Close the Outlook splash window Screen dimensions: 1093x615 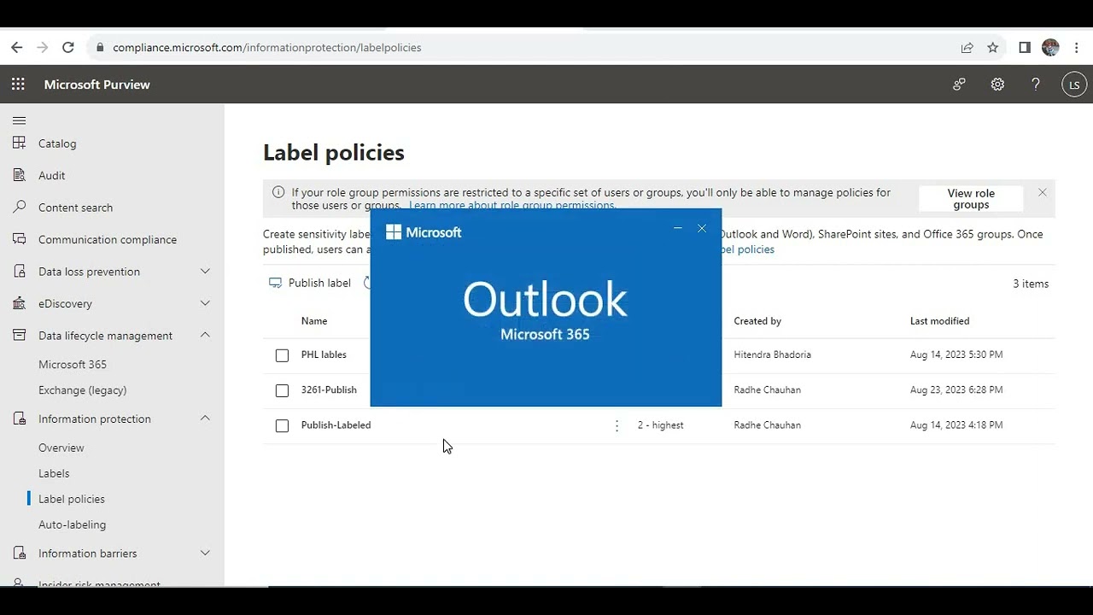[702, 228]
